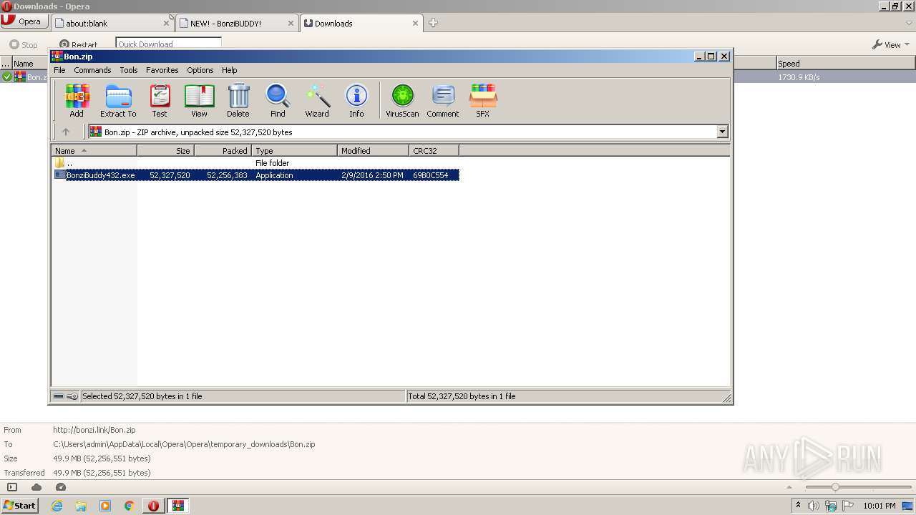Screen dimensions: 916x515
Task: Click the volume speaker tray icon
Action: [814, 506]
